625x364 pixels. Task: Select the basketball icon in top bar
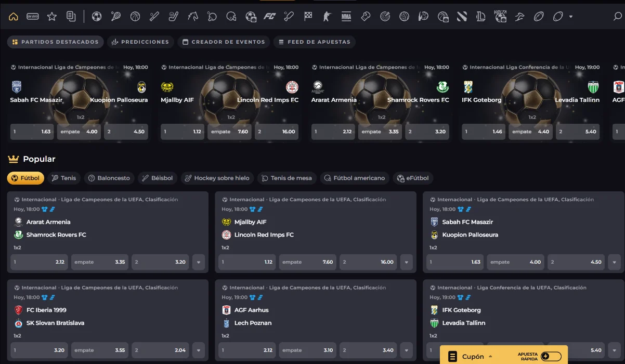[135, 17]
